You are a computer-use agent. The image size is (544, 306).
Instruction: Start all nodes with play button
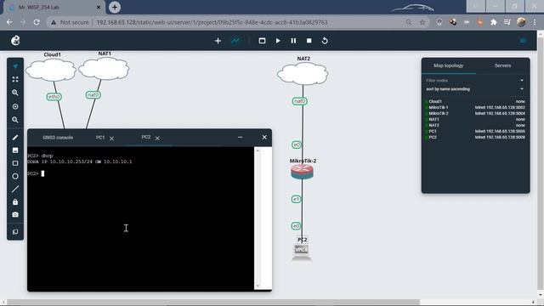pos(278,41)
